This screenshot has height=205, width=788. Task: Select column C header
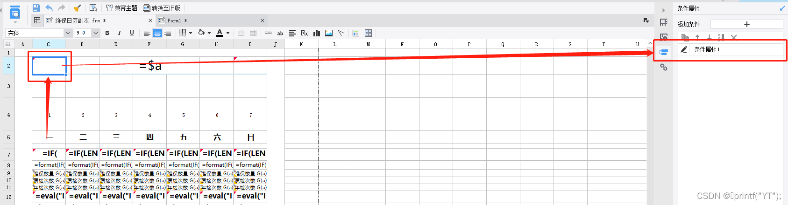(x=49, y=44)
